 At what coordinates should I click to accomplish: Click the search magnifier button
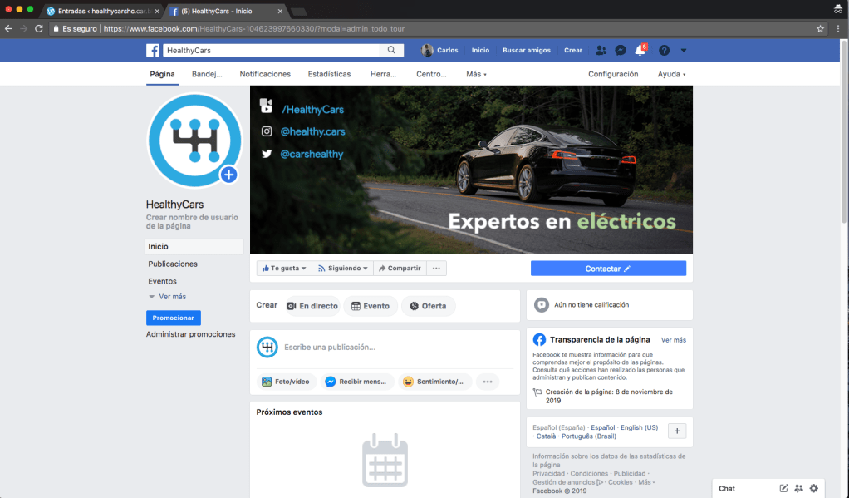click(x=392, y=50)
